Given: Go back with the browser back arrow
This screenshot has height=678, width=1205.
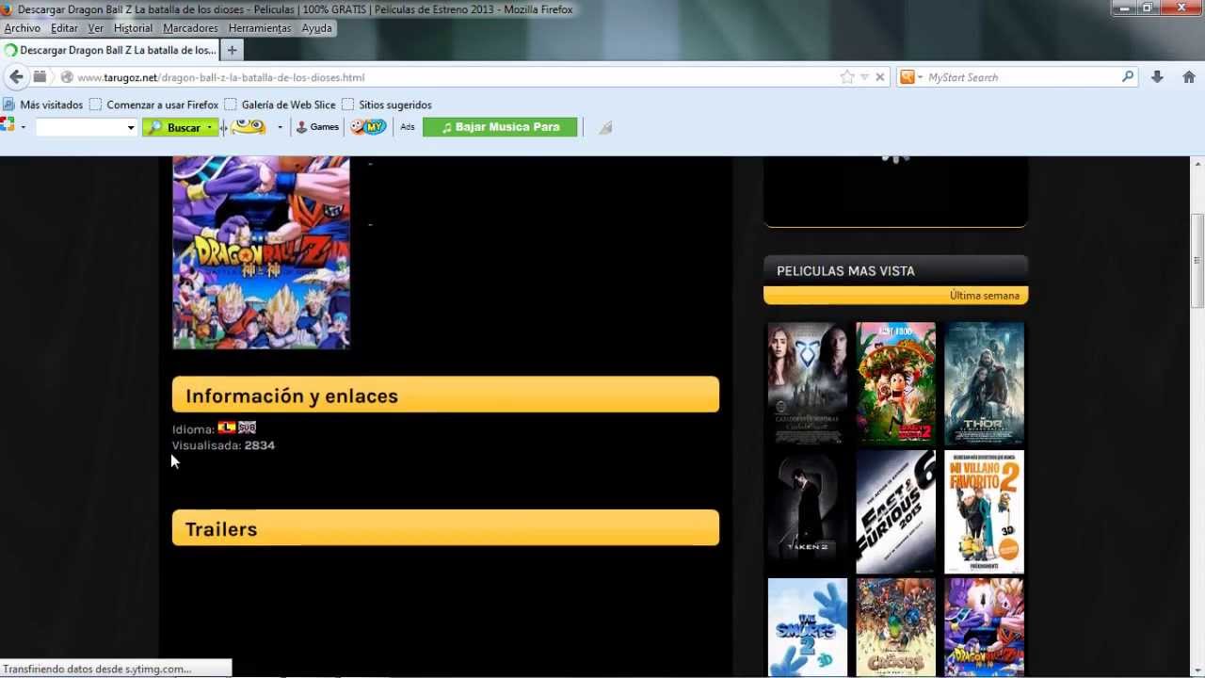Looking at the screenshot, I should coord(16,77).
